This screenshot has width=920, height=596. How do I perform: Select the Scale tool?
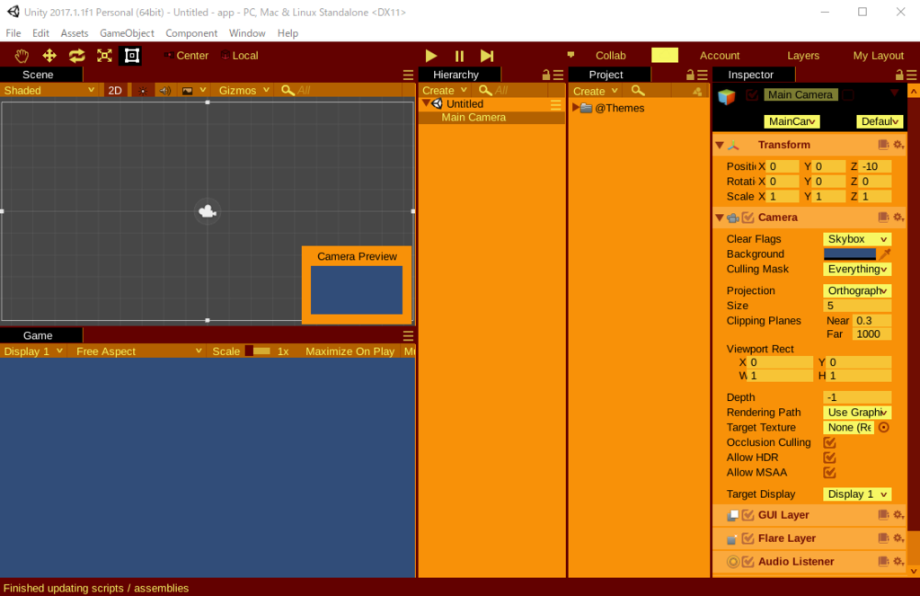(103, 55)
